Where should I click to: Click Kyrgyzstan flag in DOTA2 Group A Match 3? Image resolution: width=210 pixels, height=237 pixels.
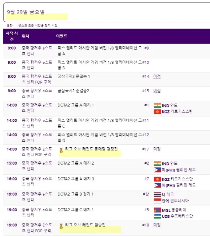(157, 179)
